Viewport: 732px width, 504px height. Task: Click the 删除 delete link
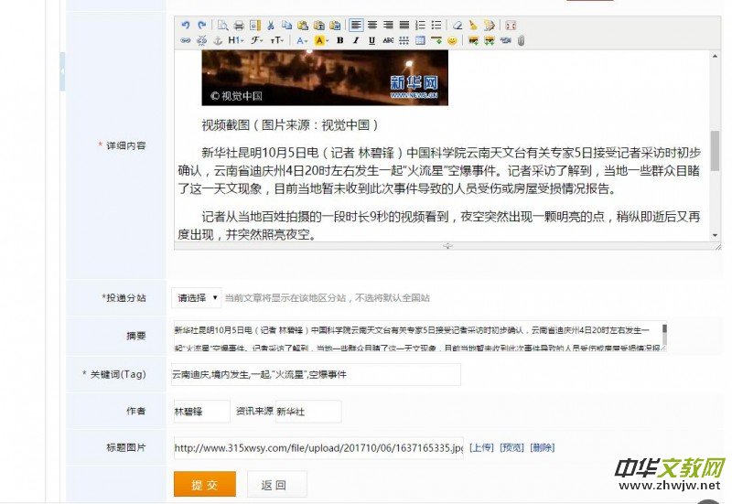point(542,447)
